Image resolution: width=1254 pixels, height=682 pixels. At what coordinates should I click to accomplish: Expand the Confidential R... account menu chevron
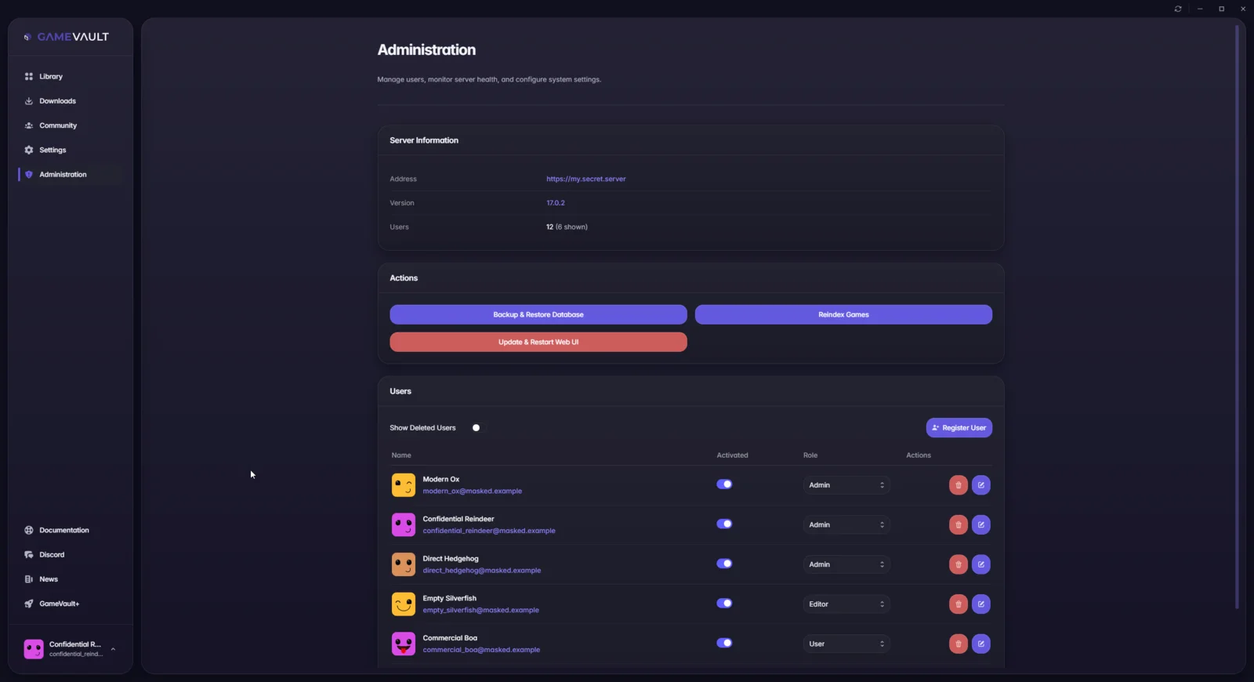(113, 649)
